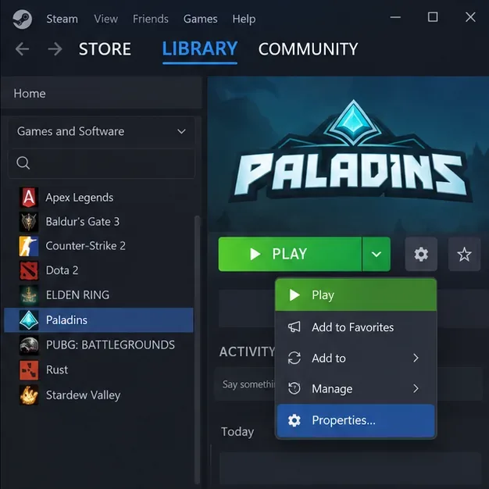Click the Paladins crystal icon in list

(29, 320)
